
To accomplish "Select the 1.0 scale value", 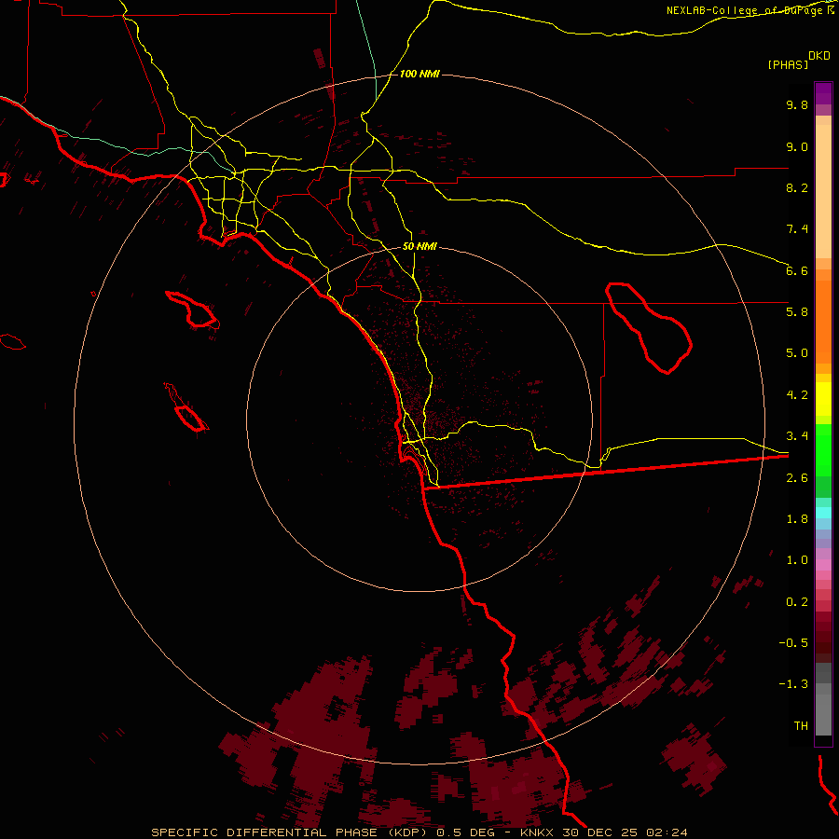I will pyautogui.click(x=797, y=560).
